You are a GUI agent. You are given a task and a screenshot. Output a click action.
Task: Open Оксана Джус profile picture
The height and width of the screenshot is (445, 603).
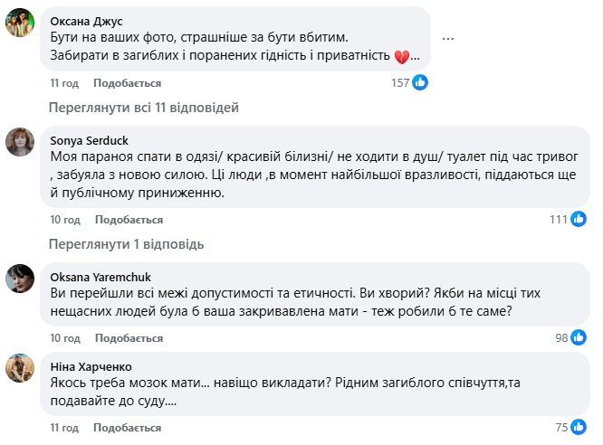tap(21, 24)
